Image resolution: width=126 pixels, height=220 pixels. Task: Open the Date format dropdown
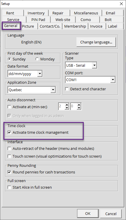click(40, 74)
